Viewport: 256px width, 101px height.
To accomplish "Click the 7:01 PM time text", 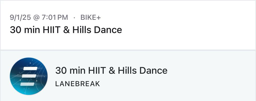I will coord(55,18).
